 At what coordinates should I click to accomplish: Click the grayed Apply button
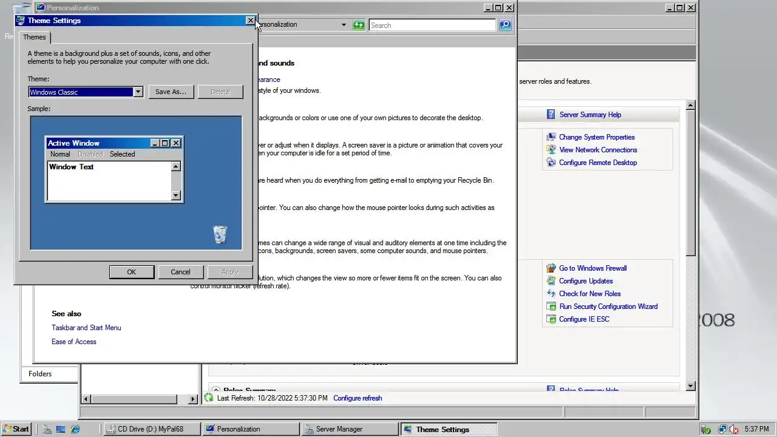tap(230, 272)
